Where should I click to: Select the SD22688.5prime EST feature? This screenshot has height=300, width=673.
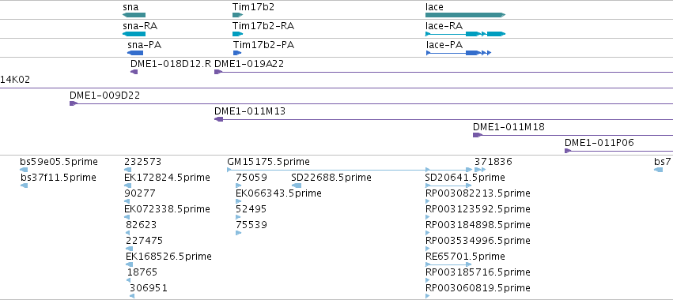point(297,186)
